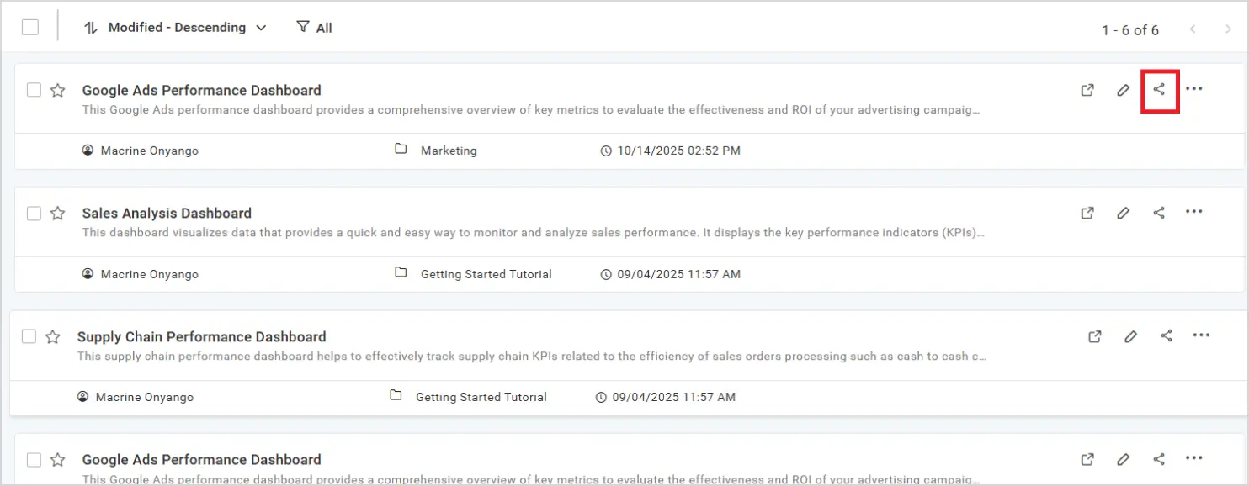
Task: Click the modified date 10/14/2025 02:52 PM
Action: point(678,151)
